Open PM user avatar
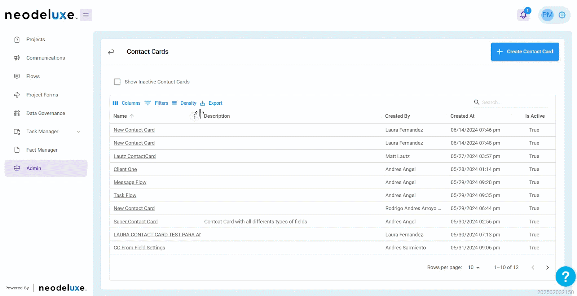The height and width of the screenshot is (296, 577). 547,15
